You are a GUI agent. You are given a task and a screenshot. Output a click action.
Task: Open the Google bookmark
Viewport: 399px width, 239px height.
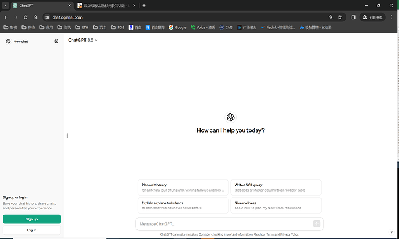(x=178, y=27)
